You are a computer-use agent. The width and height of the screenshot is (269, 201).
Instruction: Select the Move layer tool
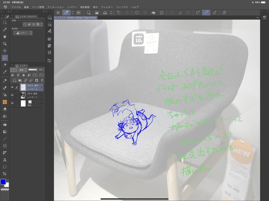5,51
